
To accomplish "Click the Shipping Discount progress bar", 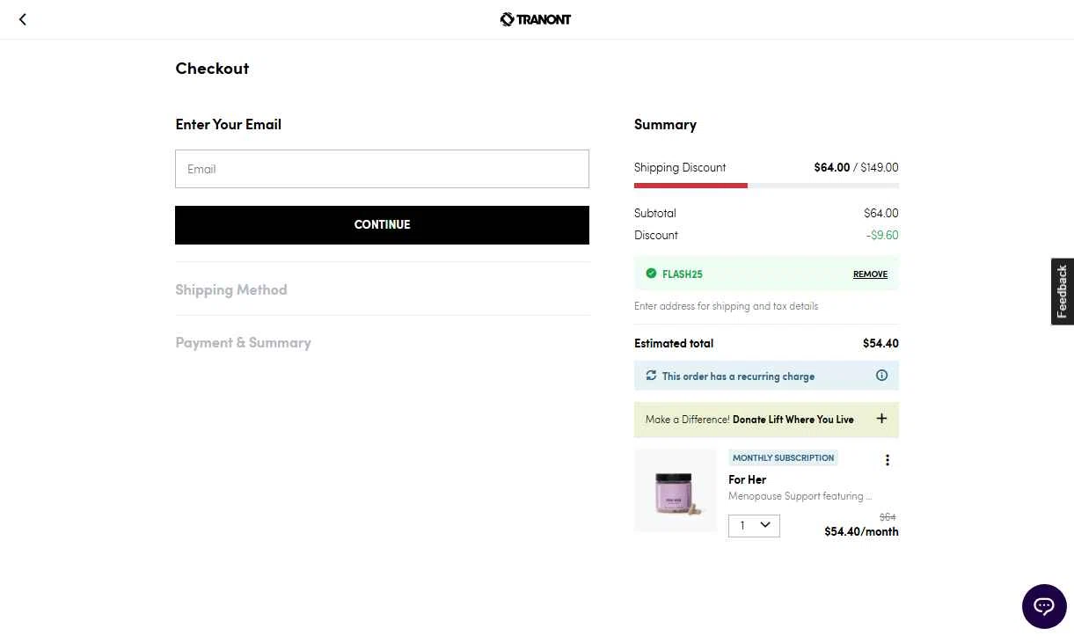I will [766, 186].
